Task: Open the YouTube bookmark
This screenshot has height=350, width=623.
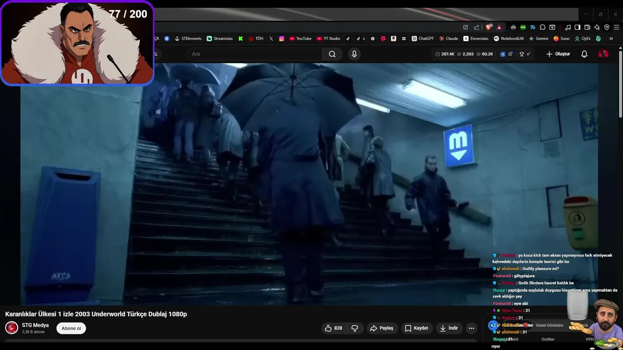Action: tap(300, 38)
